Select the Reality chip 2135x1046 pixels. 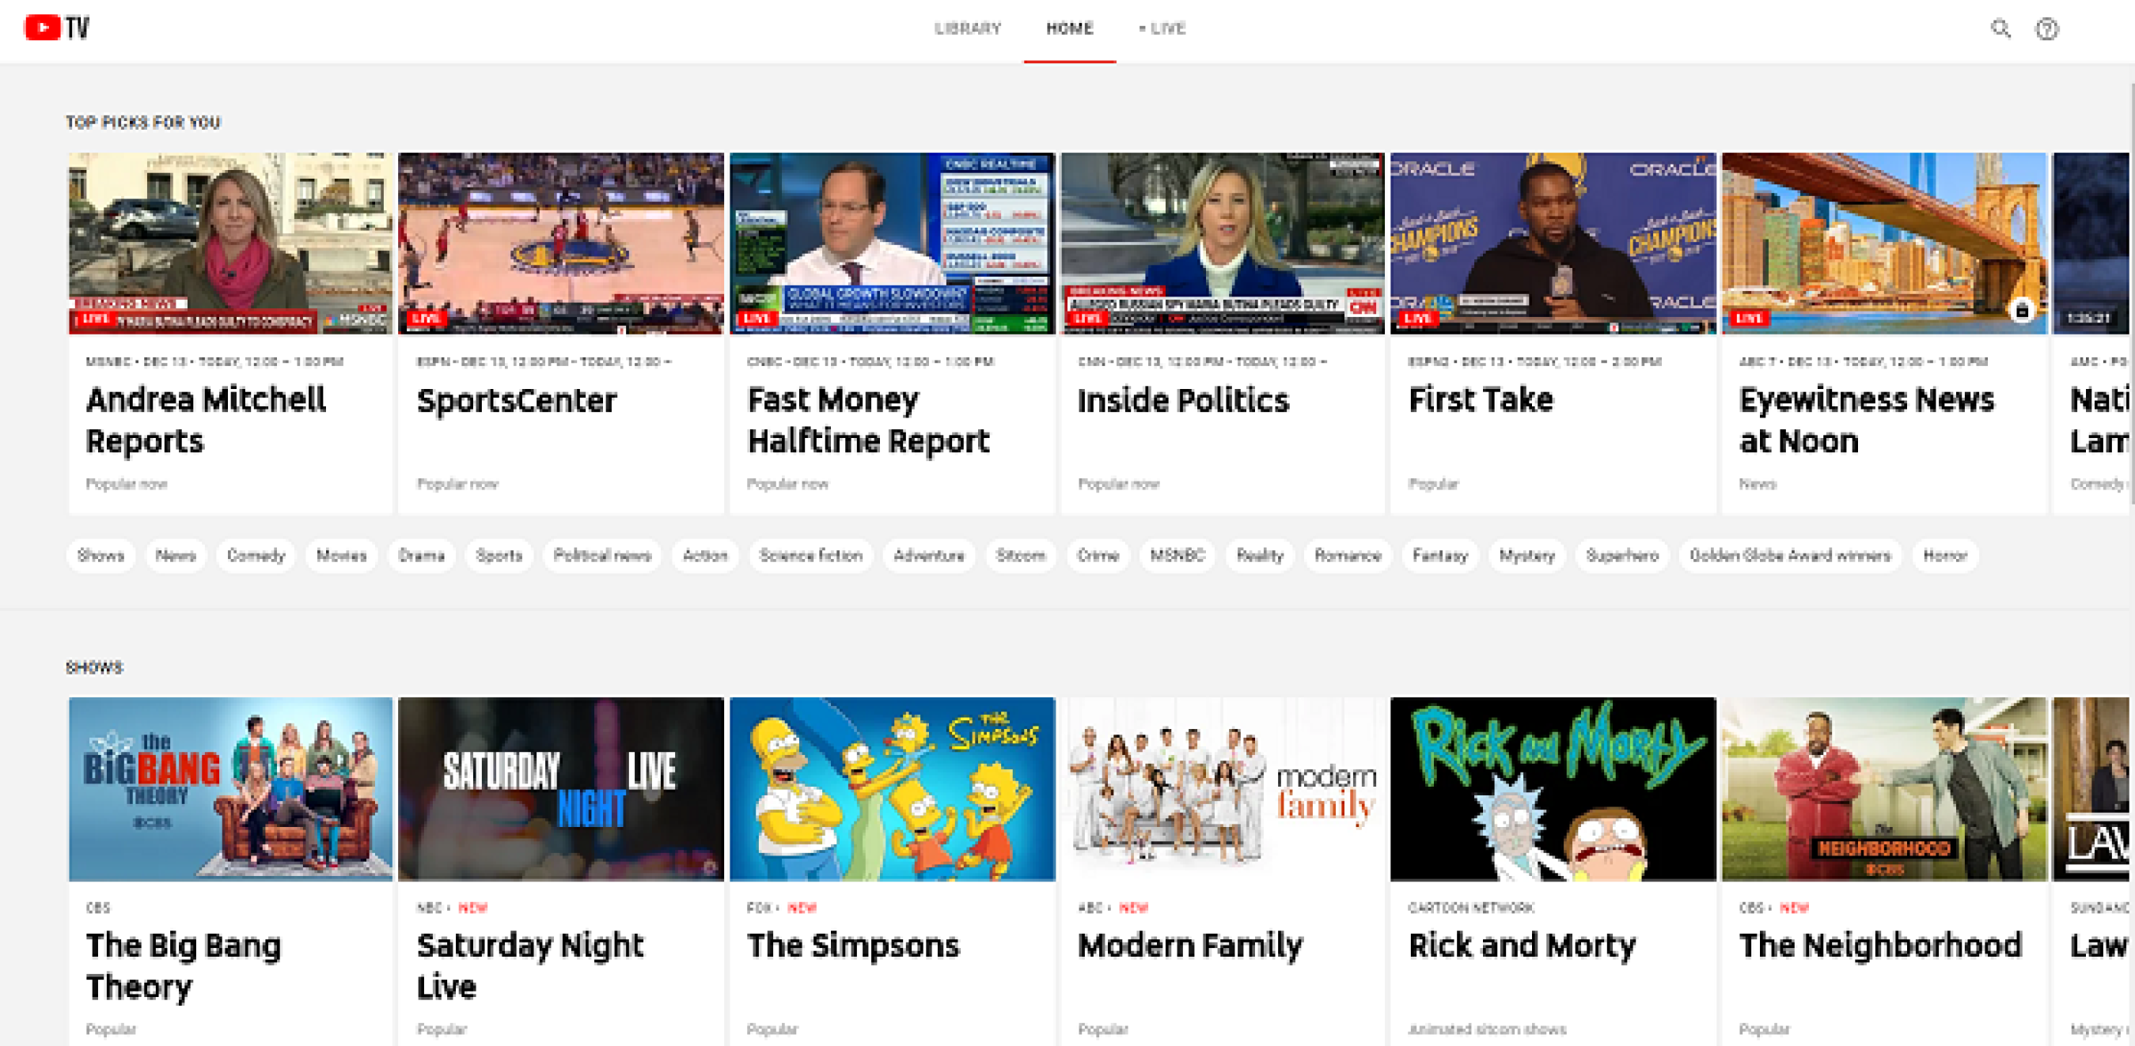pyautogui.click(x=1260, y=555)
